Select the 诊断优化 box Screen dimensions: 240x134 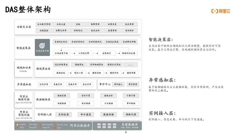coord(78,31)
